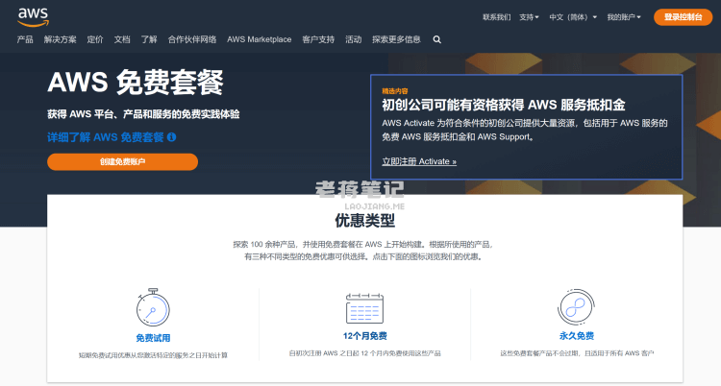The width and height of the screenshot is (721, 386).
Task: Open the 产品 menu
Action: click(x=25, y=39)
